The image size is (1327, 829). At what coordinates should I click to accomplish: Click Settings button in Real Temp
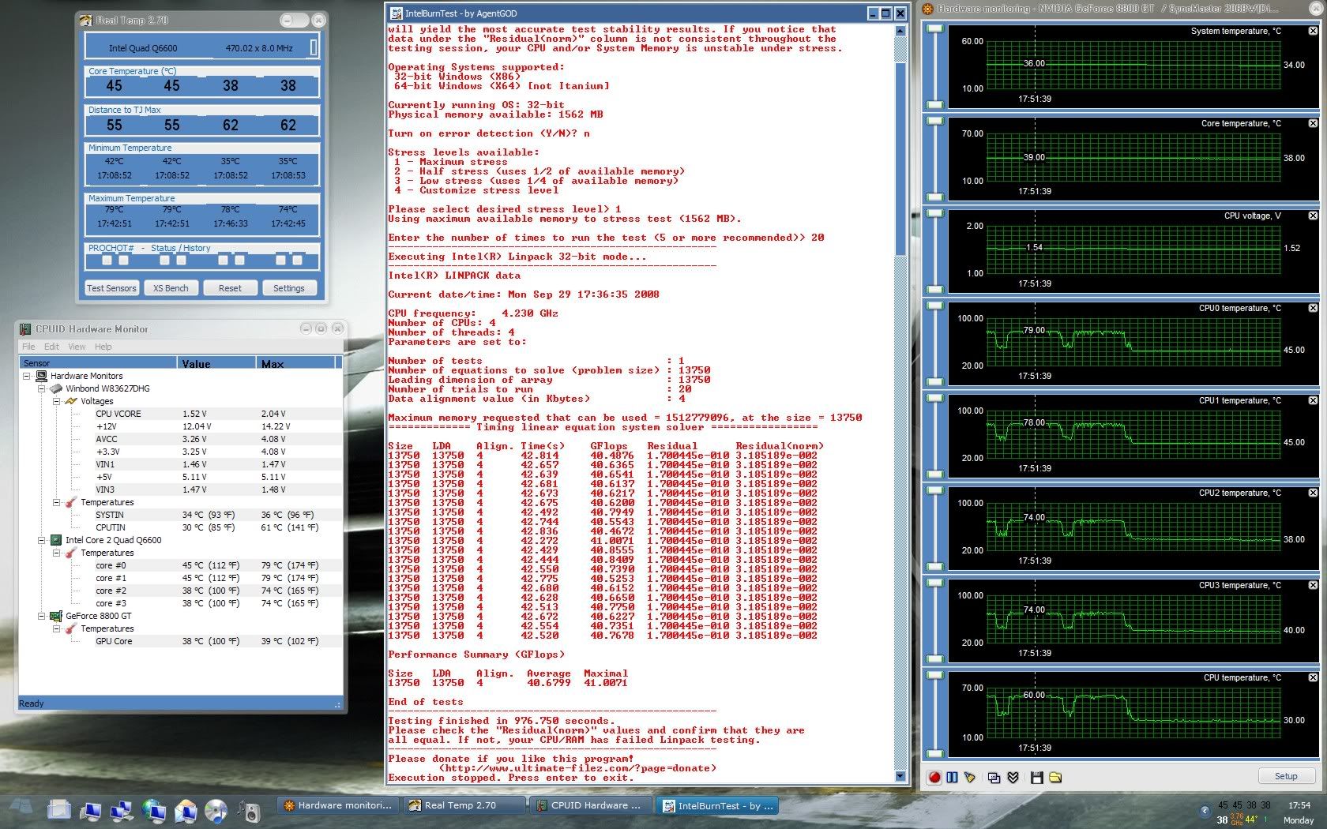coord(289,288)
